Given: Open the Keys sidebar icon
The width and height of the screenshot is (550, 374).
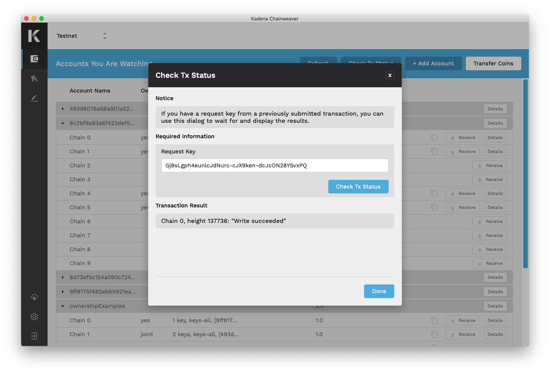Looking at the screenshot, I should click(34, 79).
